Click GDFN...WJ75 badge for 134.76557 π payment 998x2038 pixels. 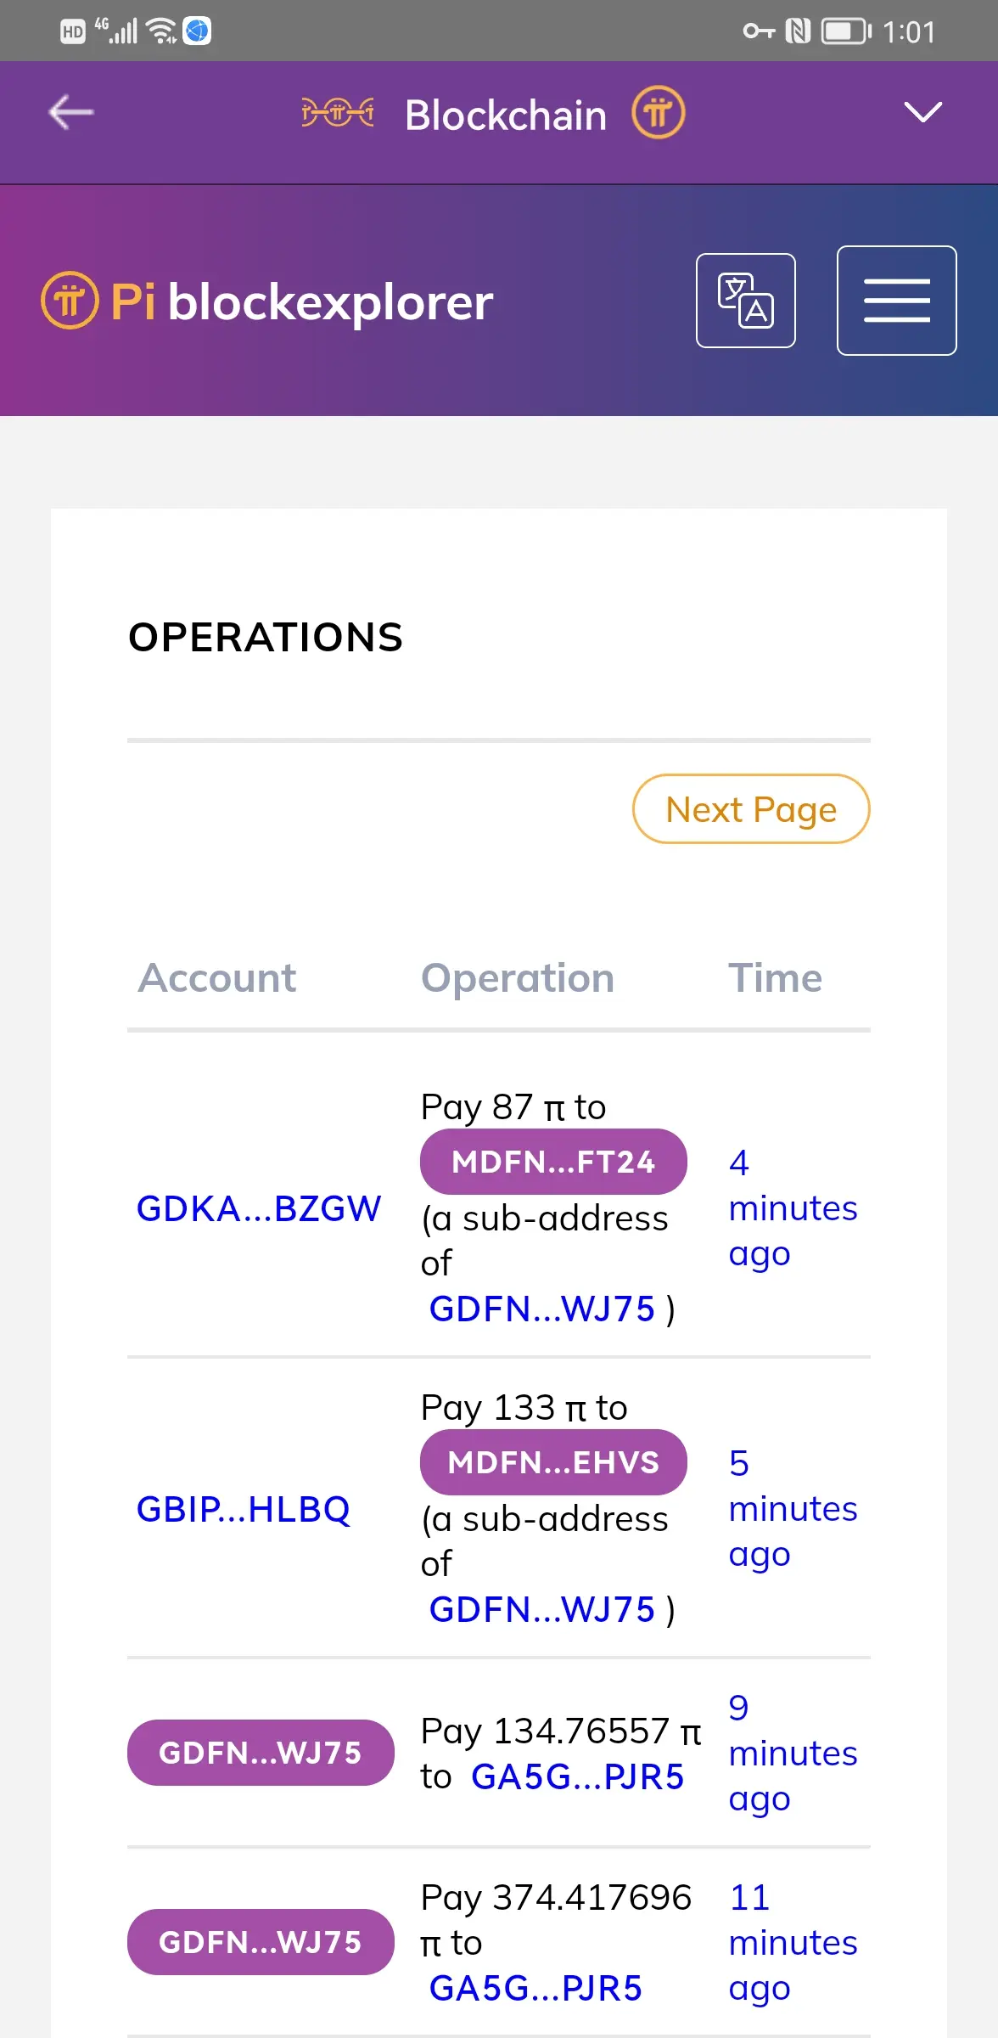tap(261, 1753)
